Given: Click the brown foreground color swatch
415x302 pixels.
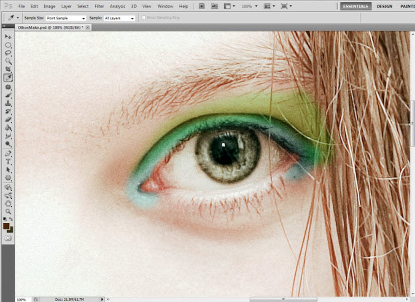Looking at the screenshot, I should point(6,226).
